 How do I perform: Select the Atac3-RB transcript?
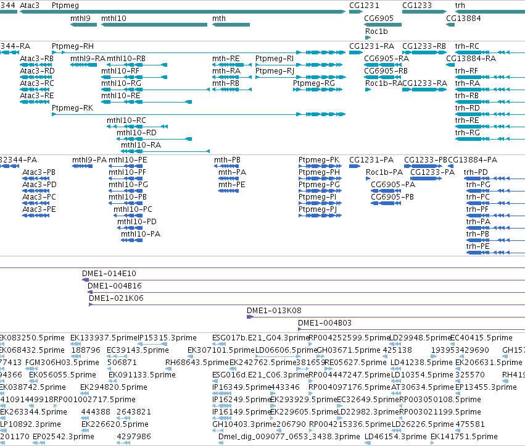tap(35, 65)
